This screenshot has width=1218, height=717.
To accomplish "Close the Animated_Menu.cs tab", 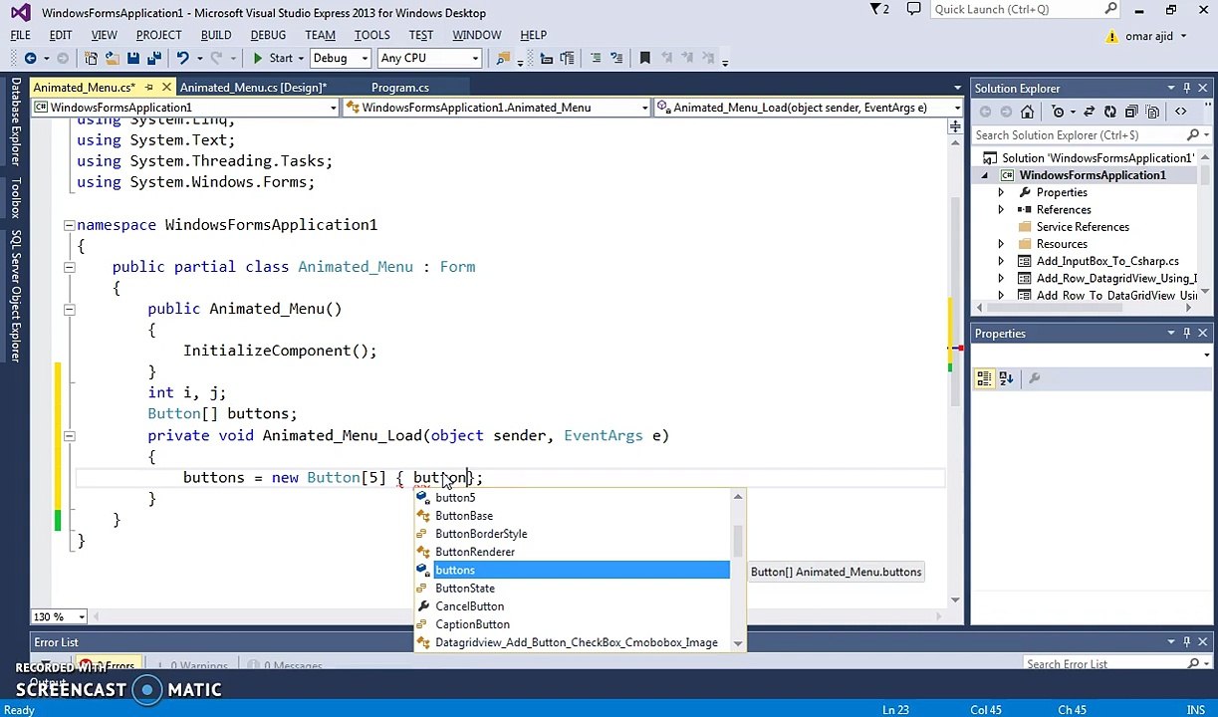I will [166, 88].
